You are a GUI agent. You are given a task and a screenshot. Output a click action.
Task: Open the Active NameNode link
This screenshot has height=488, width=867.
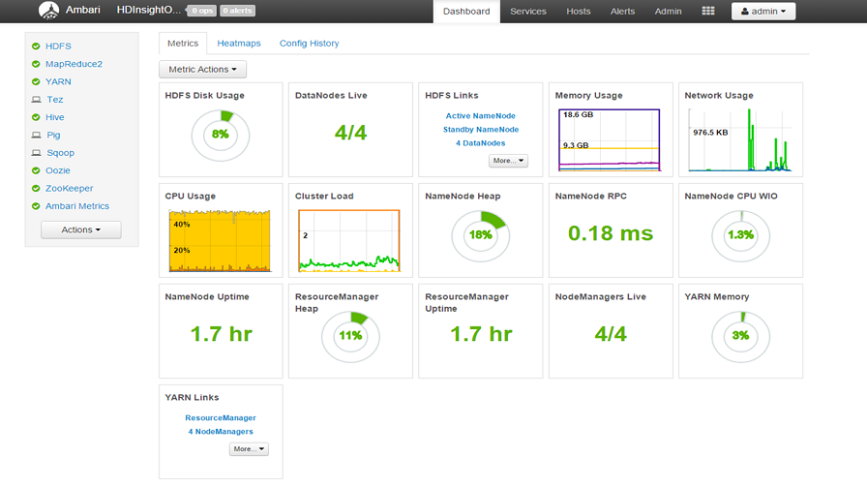481,115
